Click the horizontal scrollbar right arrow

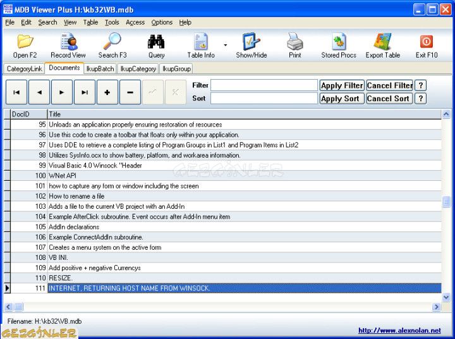(436, 307)
